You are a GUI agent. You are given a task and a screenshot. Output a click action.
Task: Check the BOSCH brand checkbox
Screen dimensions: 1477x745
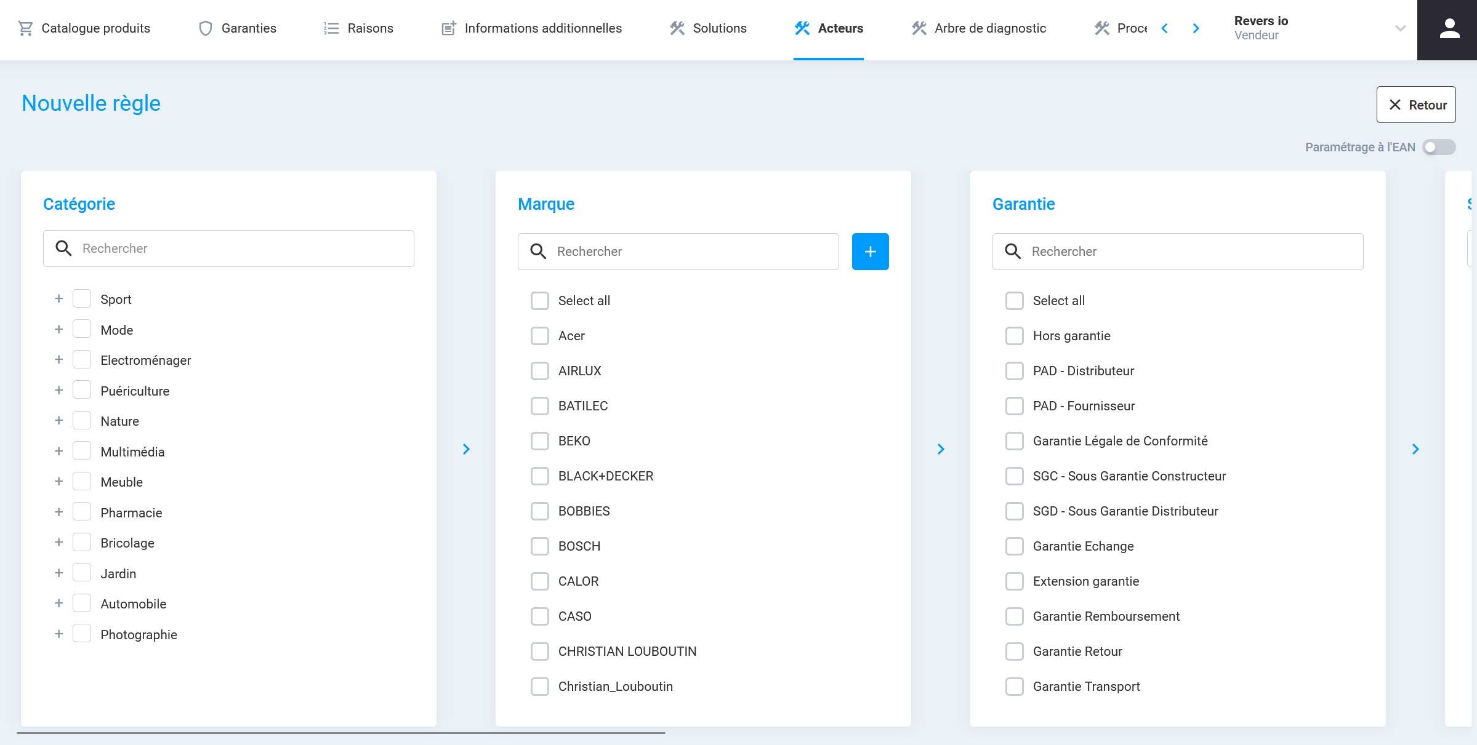[x=540, y=546]
